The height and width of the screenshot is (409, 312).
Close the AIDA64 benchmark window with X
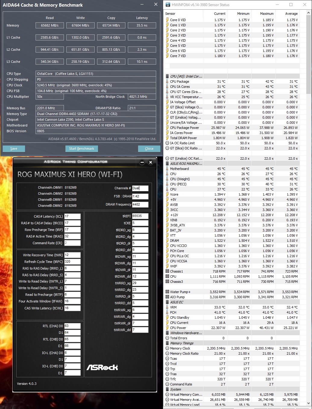point(156,5)
